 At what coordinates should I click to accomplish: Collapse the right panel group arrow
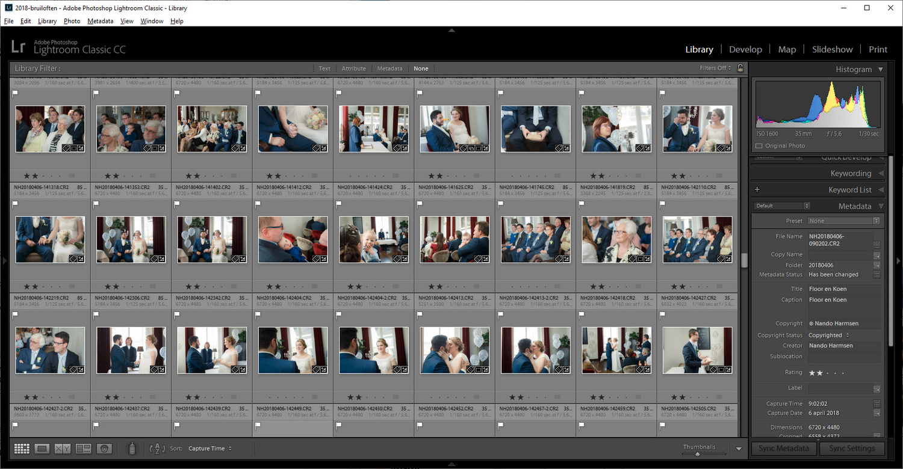tap(899, 260)
